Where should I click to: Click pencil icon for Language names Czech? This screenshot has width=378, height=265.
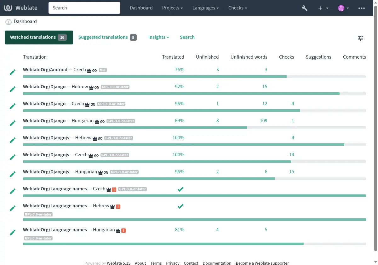tap(13, 191)
